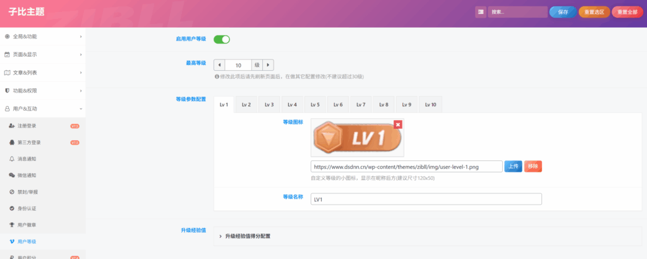Open 身份认证 settings page
Viewport: 647px width, 259px height.
click(x=43, y=208)
